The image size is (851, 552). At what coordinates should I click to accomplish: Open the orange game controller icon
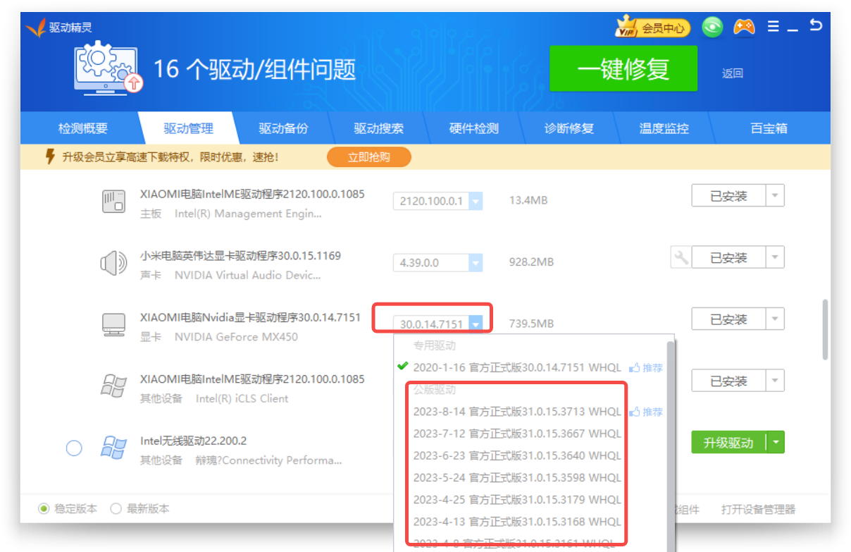(x=744, y=27)
